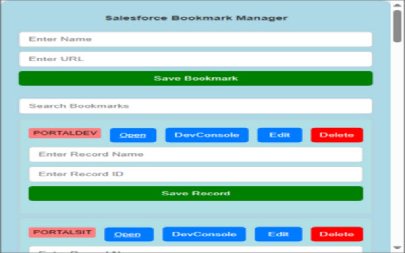The image size is (405, 253).
Task: Click inside the Enter URL field
Action: [196, 59]
